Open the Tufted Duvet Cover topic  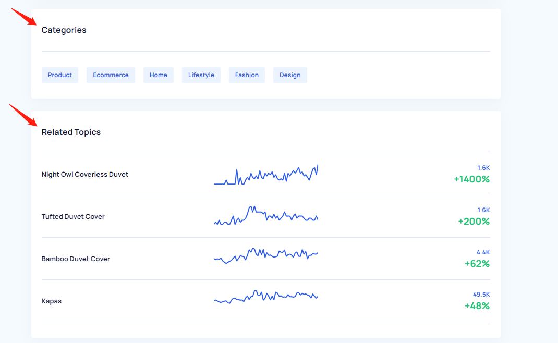[x=73, y=217]
